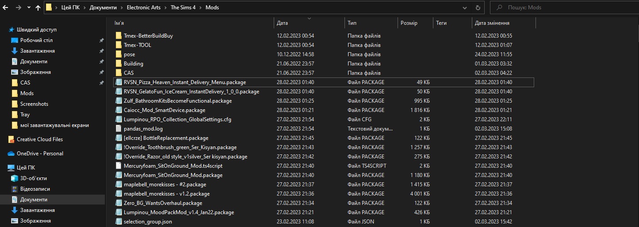The height and width of the screenshot is (227, 639).
Task: Select the selection_group.json file
Action: (148, 222)
